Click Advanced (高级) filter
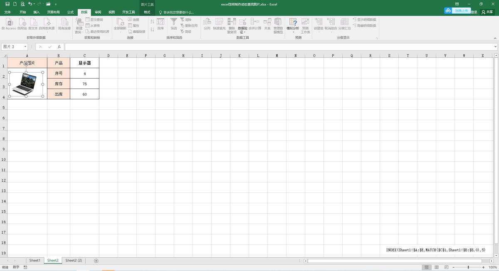 (x=186, y=32)
